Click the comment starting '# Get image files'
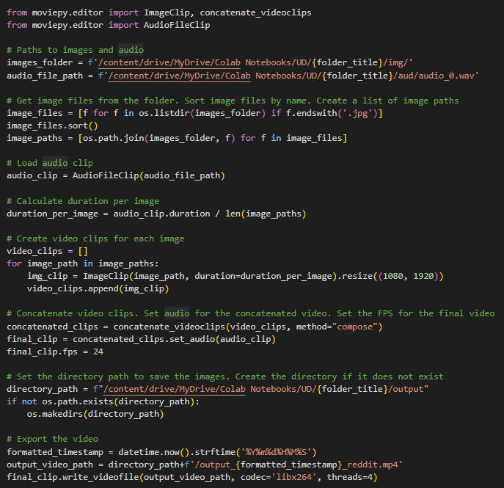Screen dimensions: 504x488 click(233, 101)
